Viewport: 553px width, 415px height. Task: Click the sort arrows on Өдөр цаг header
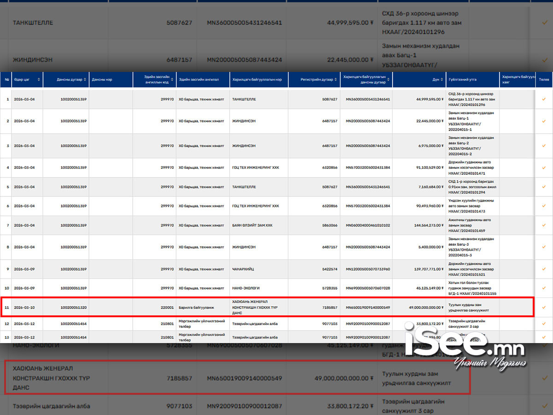(39, 80)
